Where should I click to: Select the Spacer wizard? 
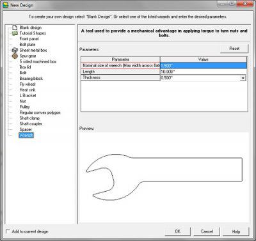26,129
